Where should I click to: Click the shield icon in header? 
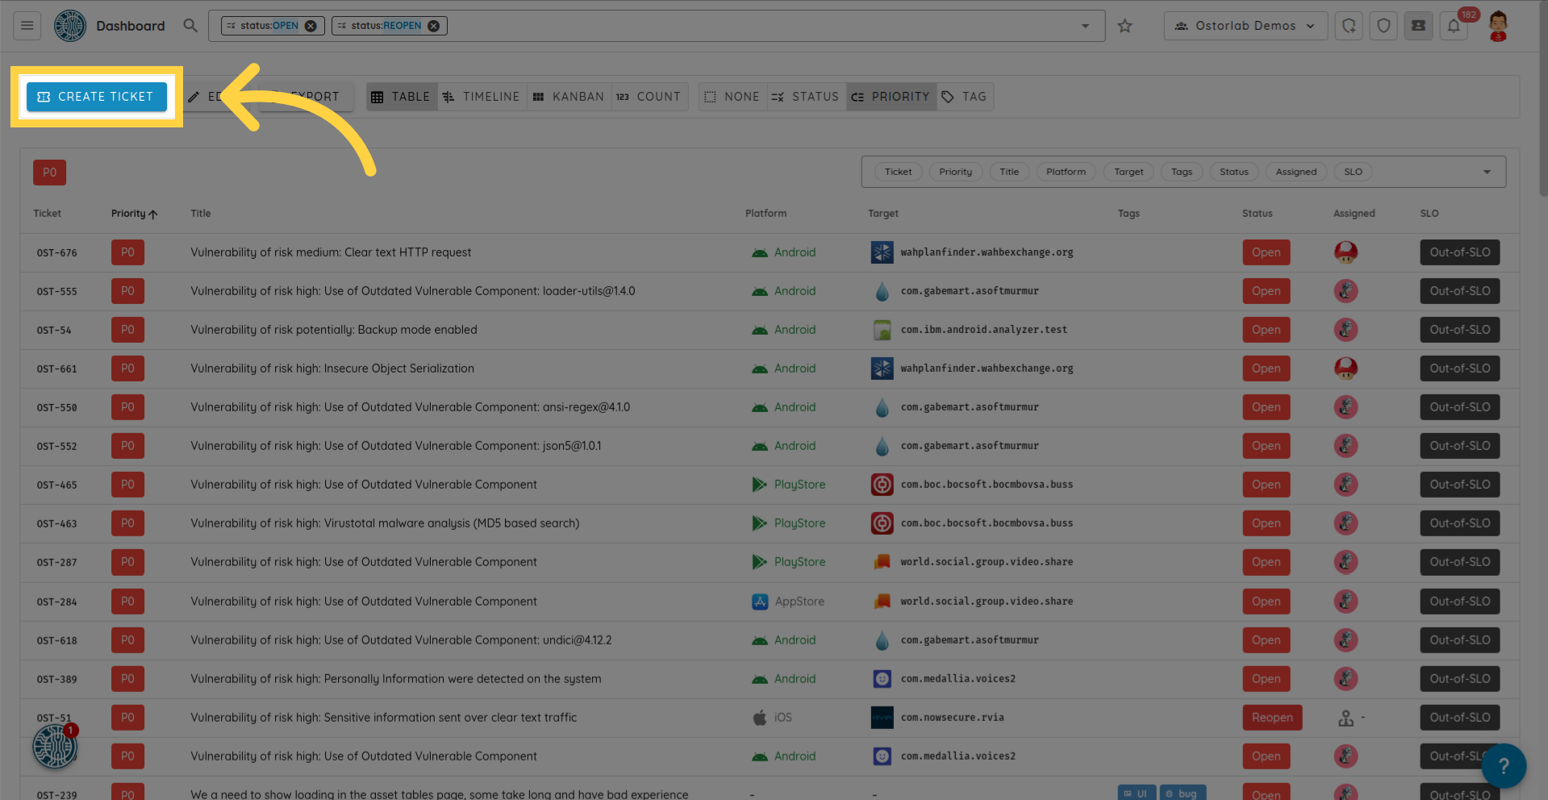1383,26
